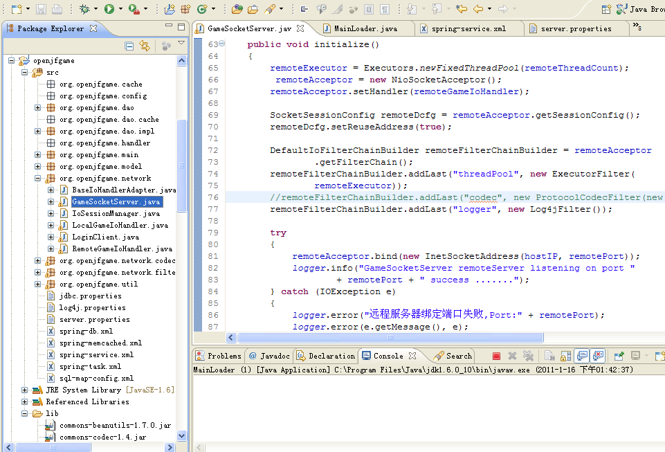Select spring-db.xml in Package Explorer
Viewport: 665px width, 452px height.
point(86,332)
